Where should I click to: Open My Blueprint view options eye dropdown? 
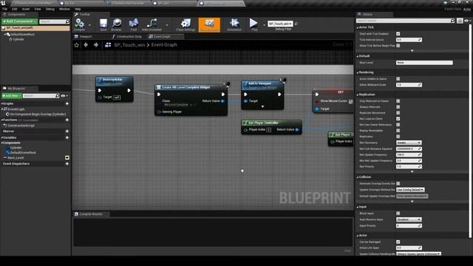click(x=64, y=96)
